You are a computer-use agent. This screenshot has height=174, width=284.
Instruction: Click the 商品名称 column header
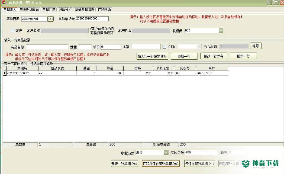coord(57,69)
